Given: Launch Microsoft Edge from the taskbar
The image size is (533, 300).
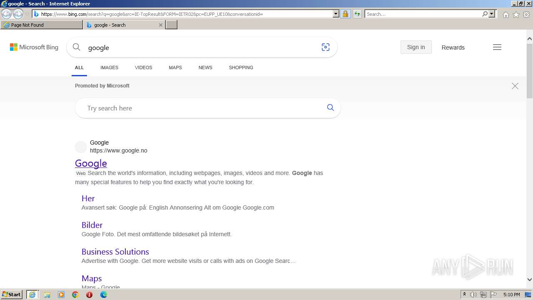Looking at the screenshot, I should pos(103,295).
